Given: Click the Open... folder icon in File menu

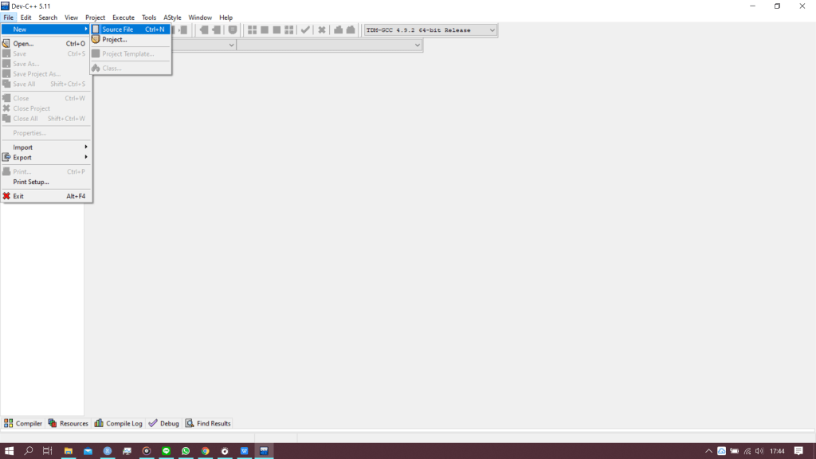Looking at the screenshot, I should (6, 44).
